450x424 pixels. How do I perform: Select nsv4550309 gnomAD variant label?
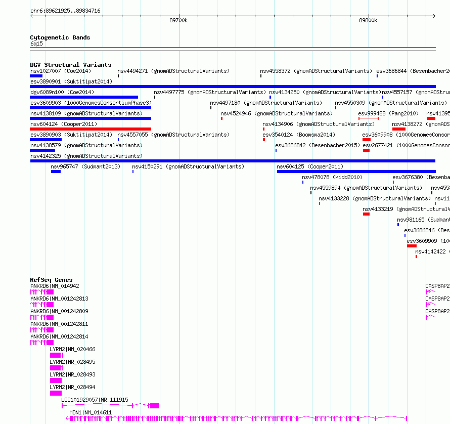point(391,103)
